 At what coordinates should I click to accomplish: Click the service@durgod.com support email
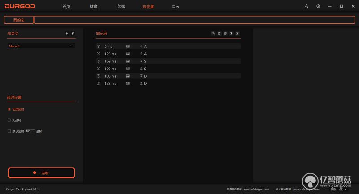(x=256, y=189)
